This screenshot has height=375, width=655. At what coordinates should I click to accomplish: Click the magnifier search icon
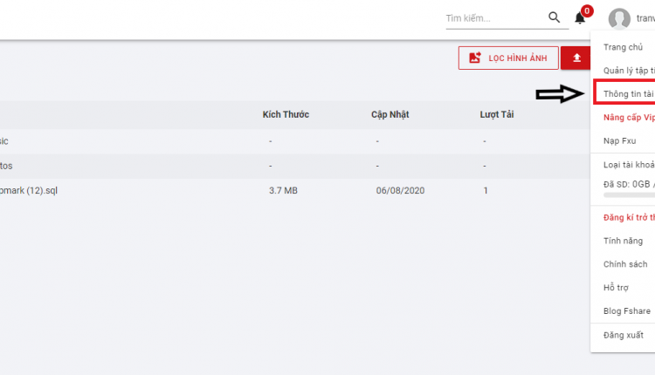pyautogui.click(x=554, y=17)
